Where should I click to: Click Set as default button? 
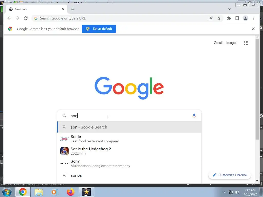[99, 29]
